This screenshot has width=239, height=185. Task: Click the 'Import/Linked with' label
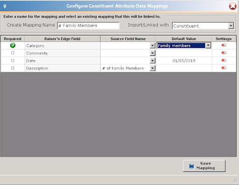coord(148,25)
